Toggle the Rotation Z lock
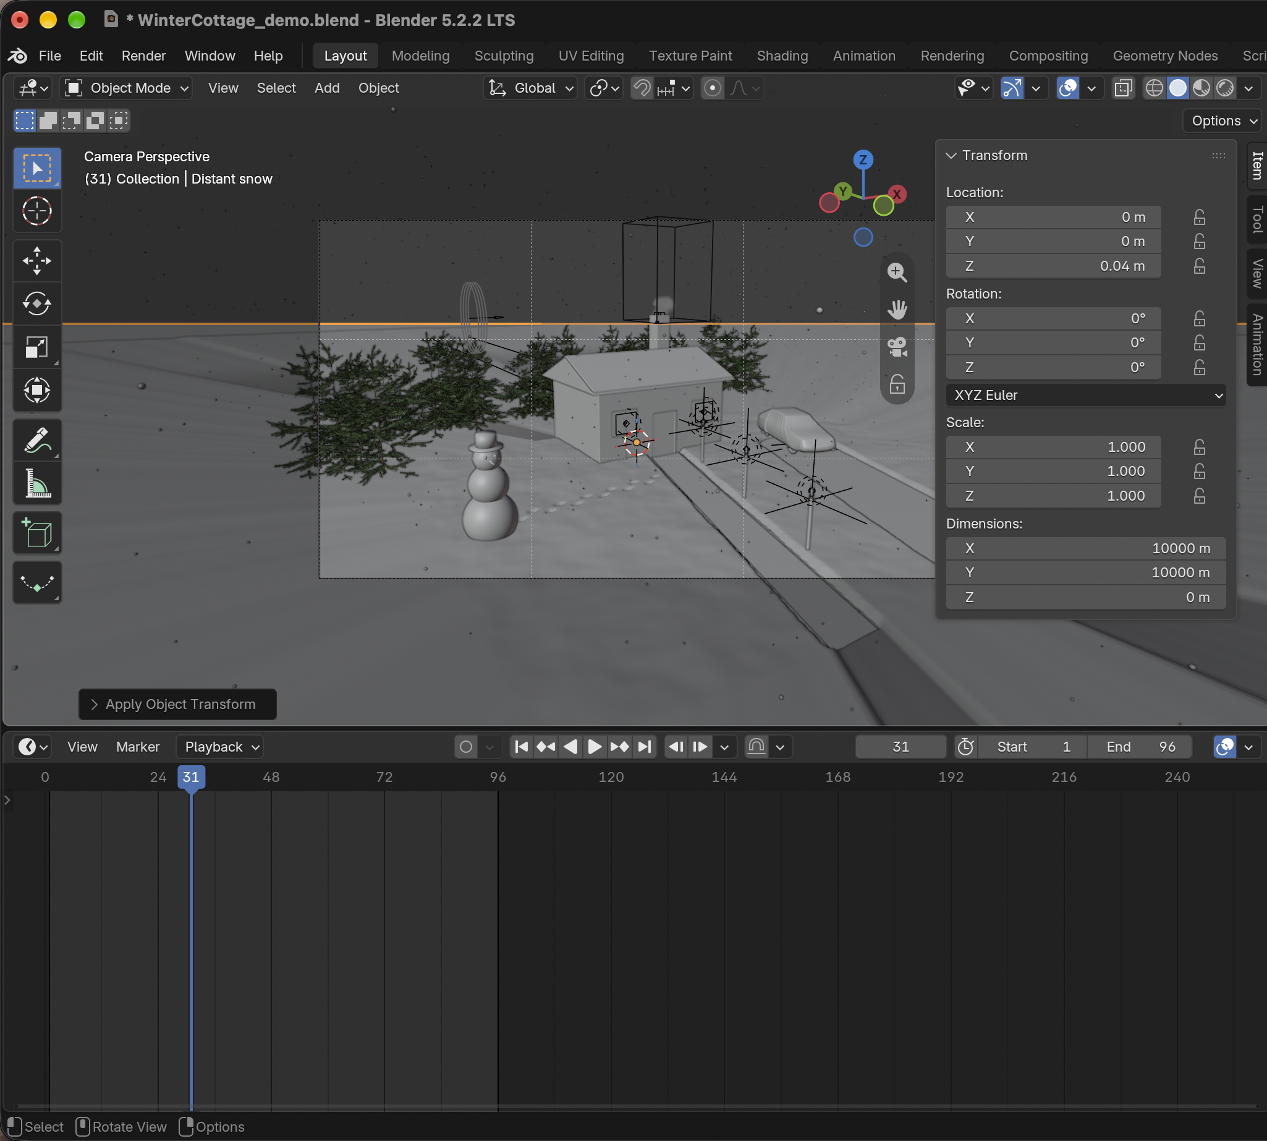1267x1141 pixels. click(x=1198, y=367)
